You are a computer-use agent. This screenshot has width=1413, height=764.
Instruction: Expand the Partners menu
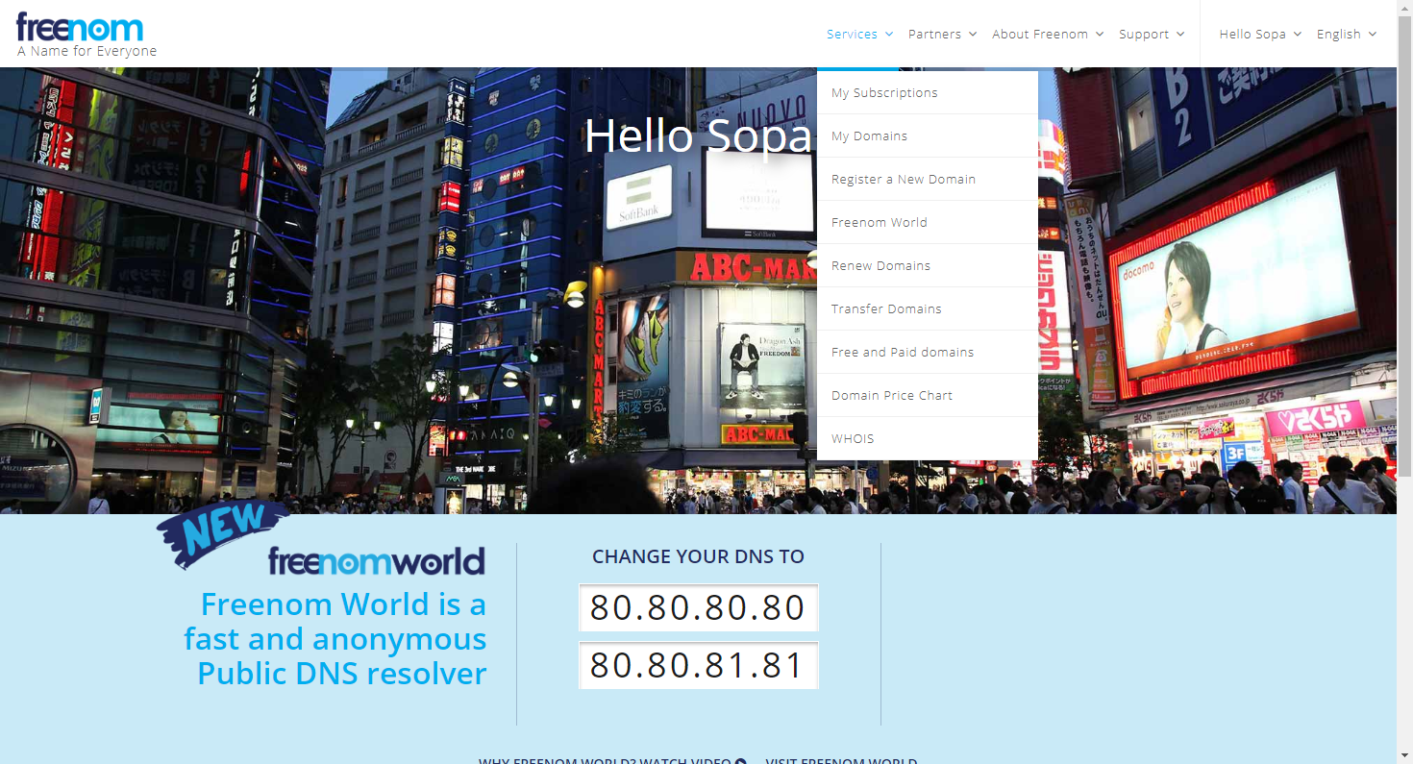tap(942, 35)
